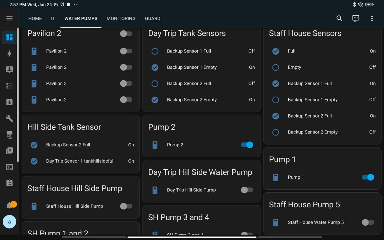
Task: Switch to the GUARD tab
Action: click(152, 18)
